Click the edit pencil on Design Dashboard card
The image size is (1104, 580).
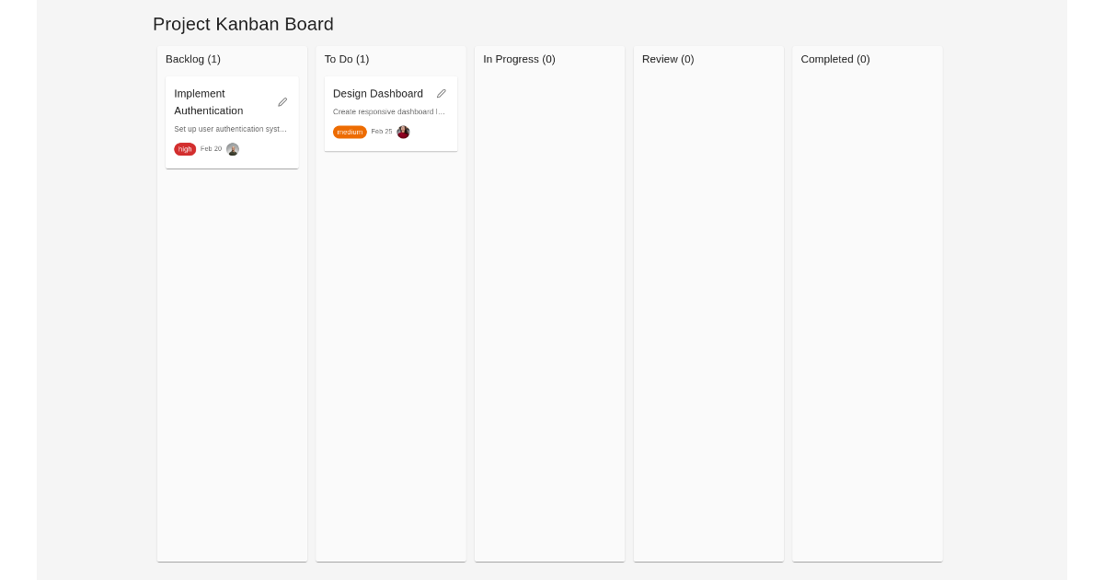click(x=441, y=93)
